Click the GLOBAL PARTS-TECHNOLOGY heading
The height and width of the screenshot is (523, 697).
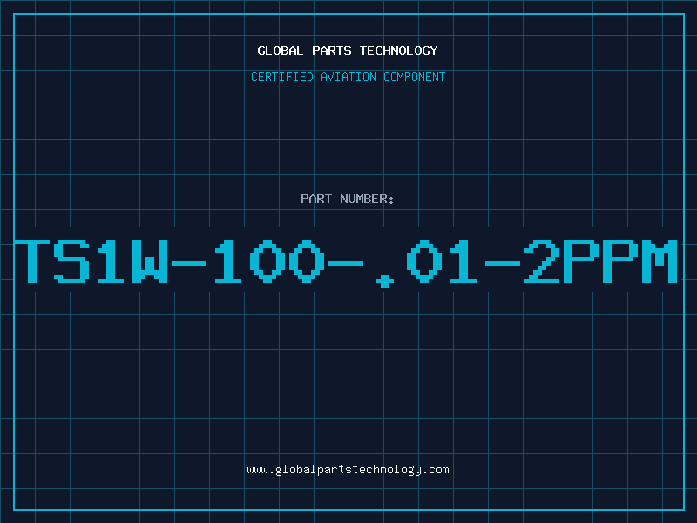348,51
